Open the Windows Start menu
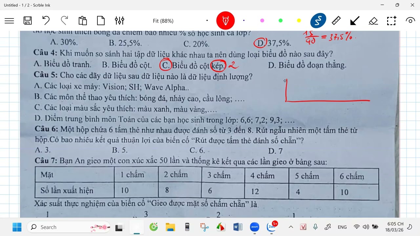Image resolution: width=420 pixels, height=236 pixels. tap(17, 227)
